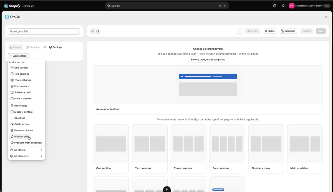Image resolution: width=333 pixels, height=192 pixels.
Task: Expand the All blocks submenu
Action: click(26, 150)
